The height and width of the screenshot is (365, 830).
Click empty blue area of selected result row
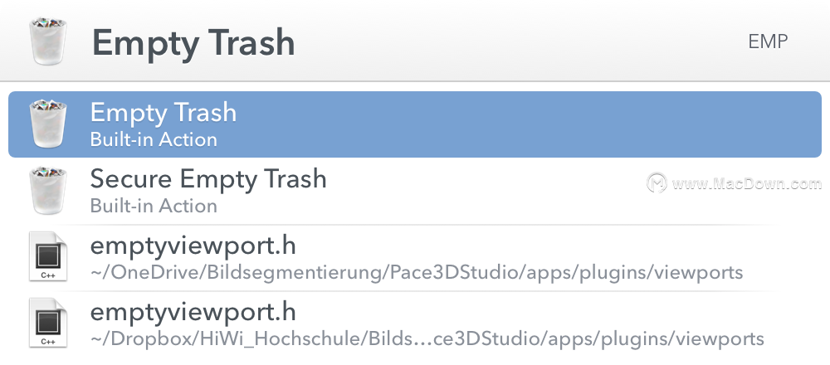(530, 124)
